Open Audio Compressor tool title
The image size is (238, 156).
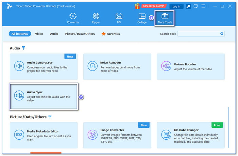pos(40,62)
